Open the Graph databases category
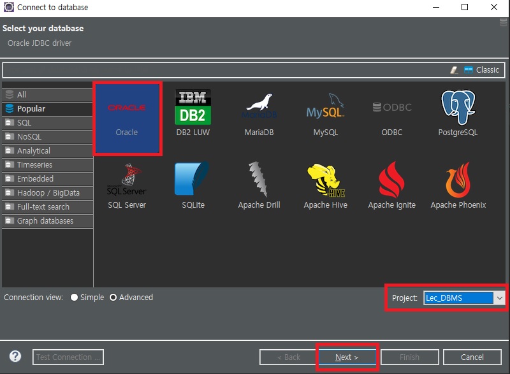The image size is (510, 374). (47, 220)
